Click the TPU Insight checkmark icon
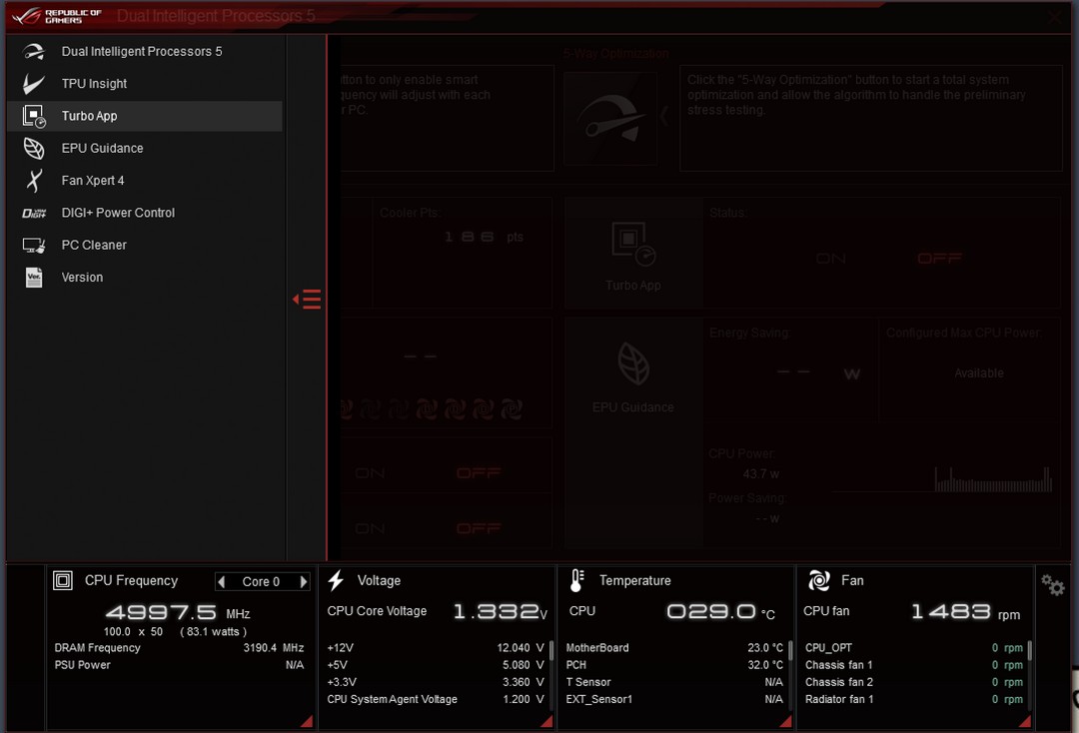This screenshot has width=1079, height=733. pyautogui.click(x=33, y=84)
